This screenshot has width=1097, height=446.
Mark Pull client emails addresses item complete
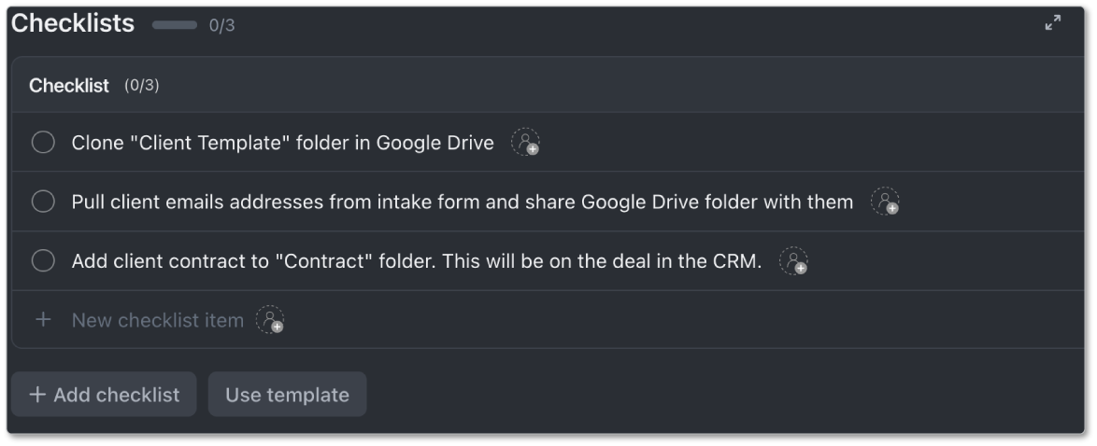tap(43, 202)
